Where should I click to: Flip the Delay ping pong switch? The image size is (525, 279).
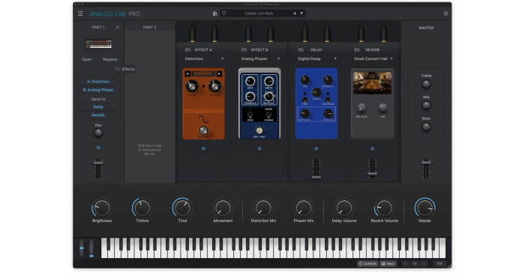coord(328,100)
